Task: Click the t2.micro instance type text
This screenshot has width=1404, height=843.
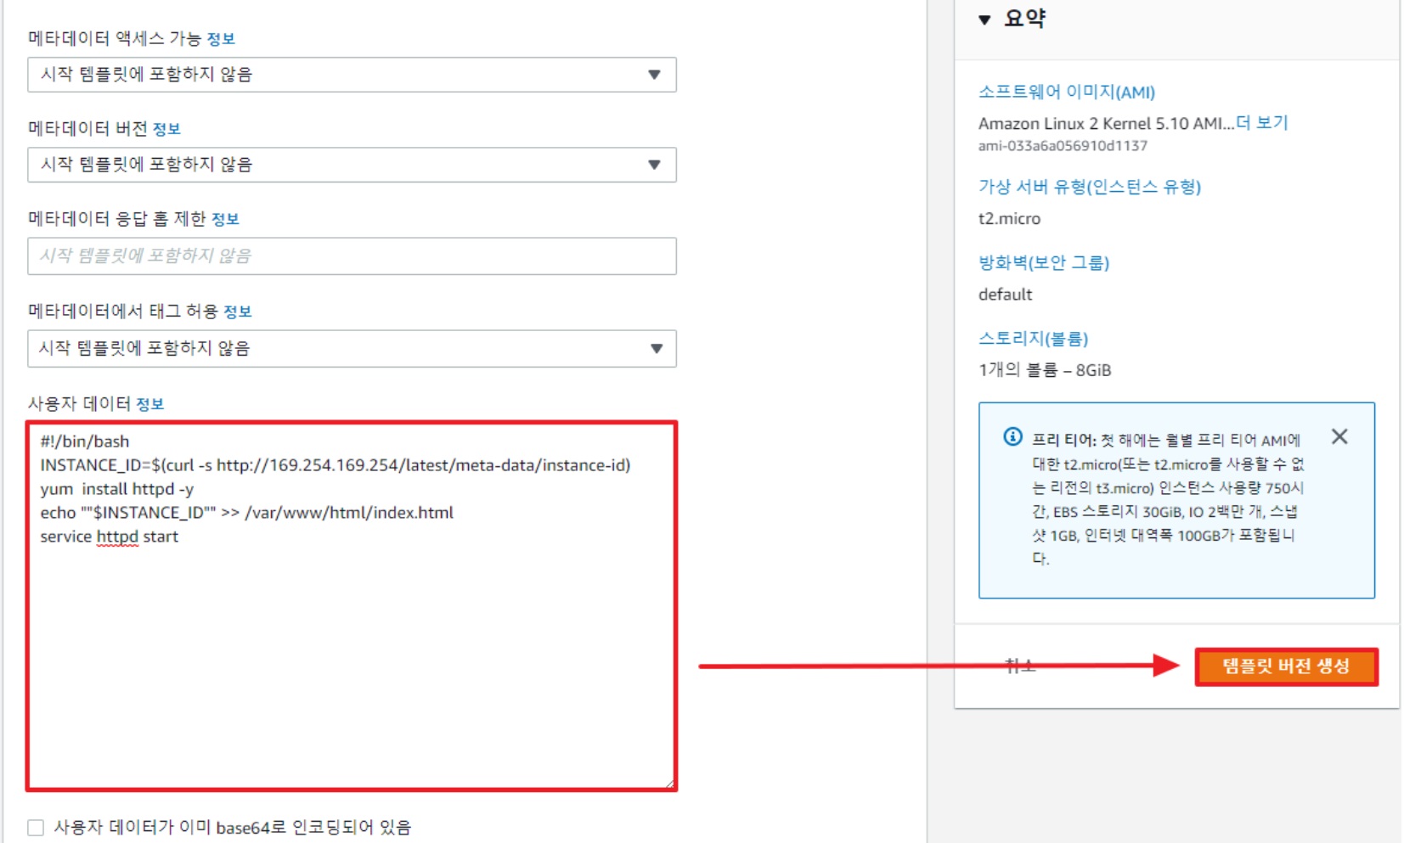Action: (1009, 219)
